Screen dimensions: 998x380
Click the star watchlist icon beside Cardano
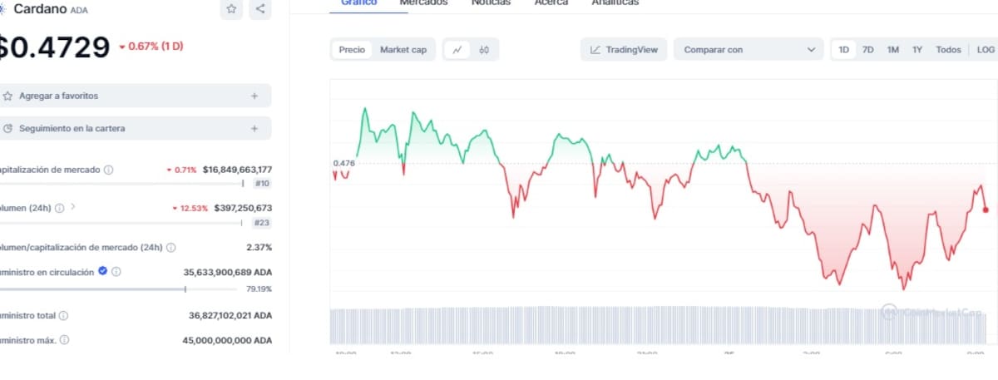click(x=231, y=9)
